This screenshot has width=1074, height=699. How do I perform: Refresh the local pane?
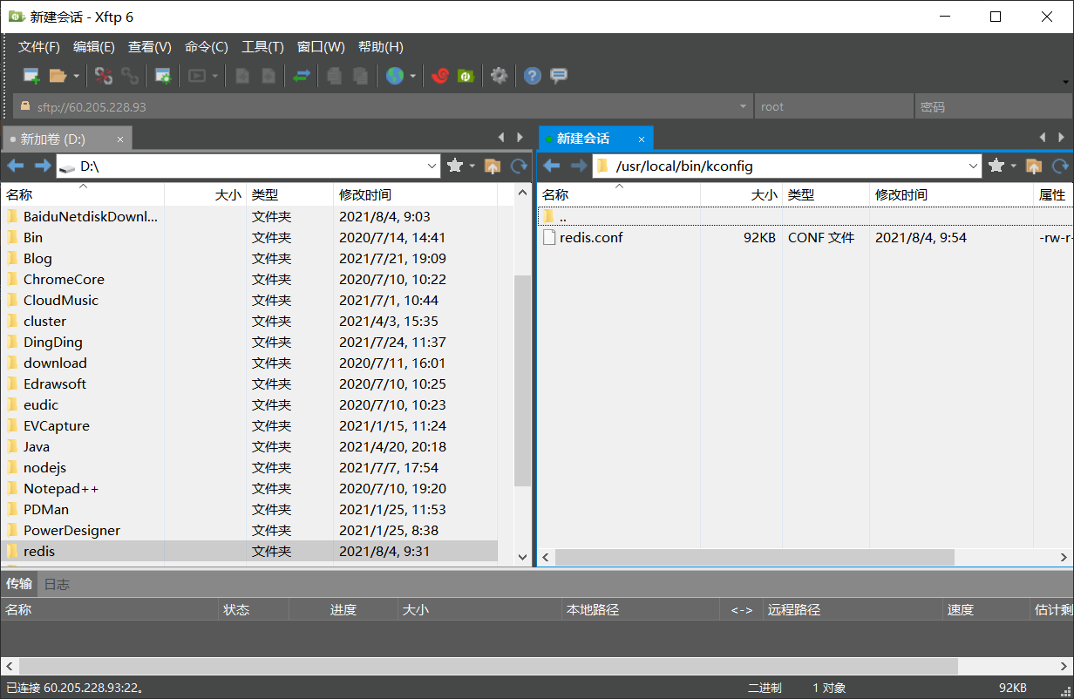[x=520, y=166]
